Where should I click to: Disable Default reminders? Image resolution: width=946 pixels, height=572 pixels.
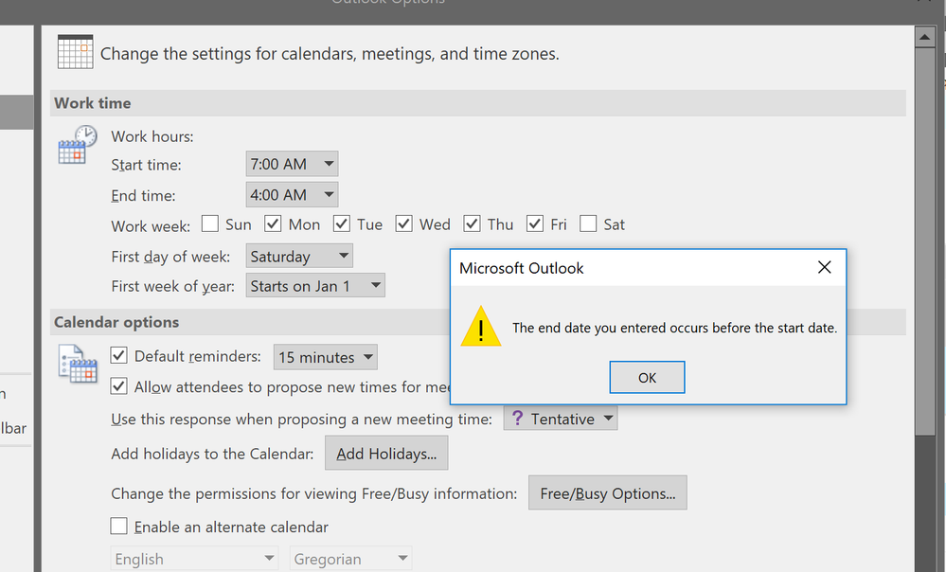118,356
